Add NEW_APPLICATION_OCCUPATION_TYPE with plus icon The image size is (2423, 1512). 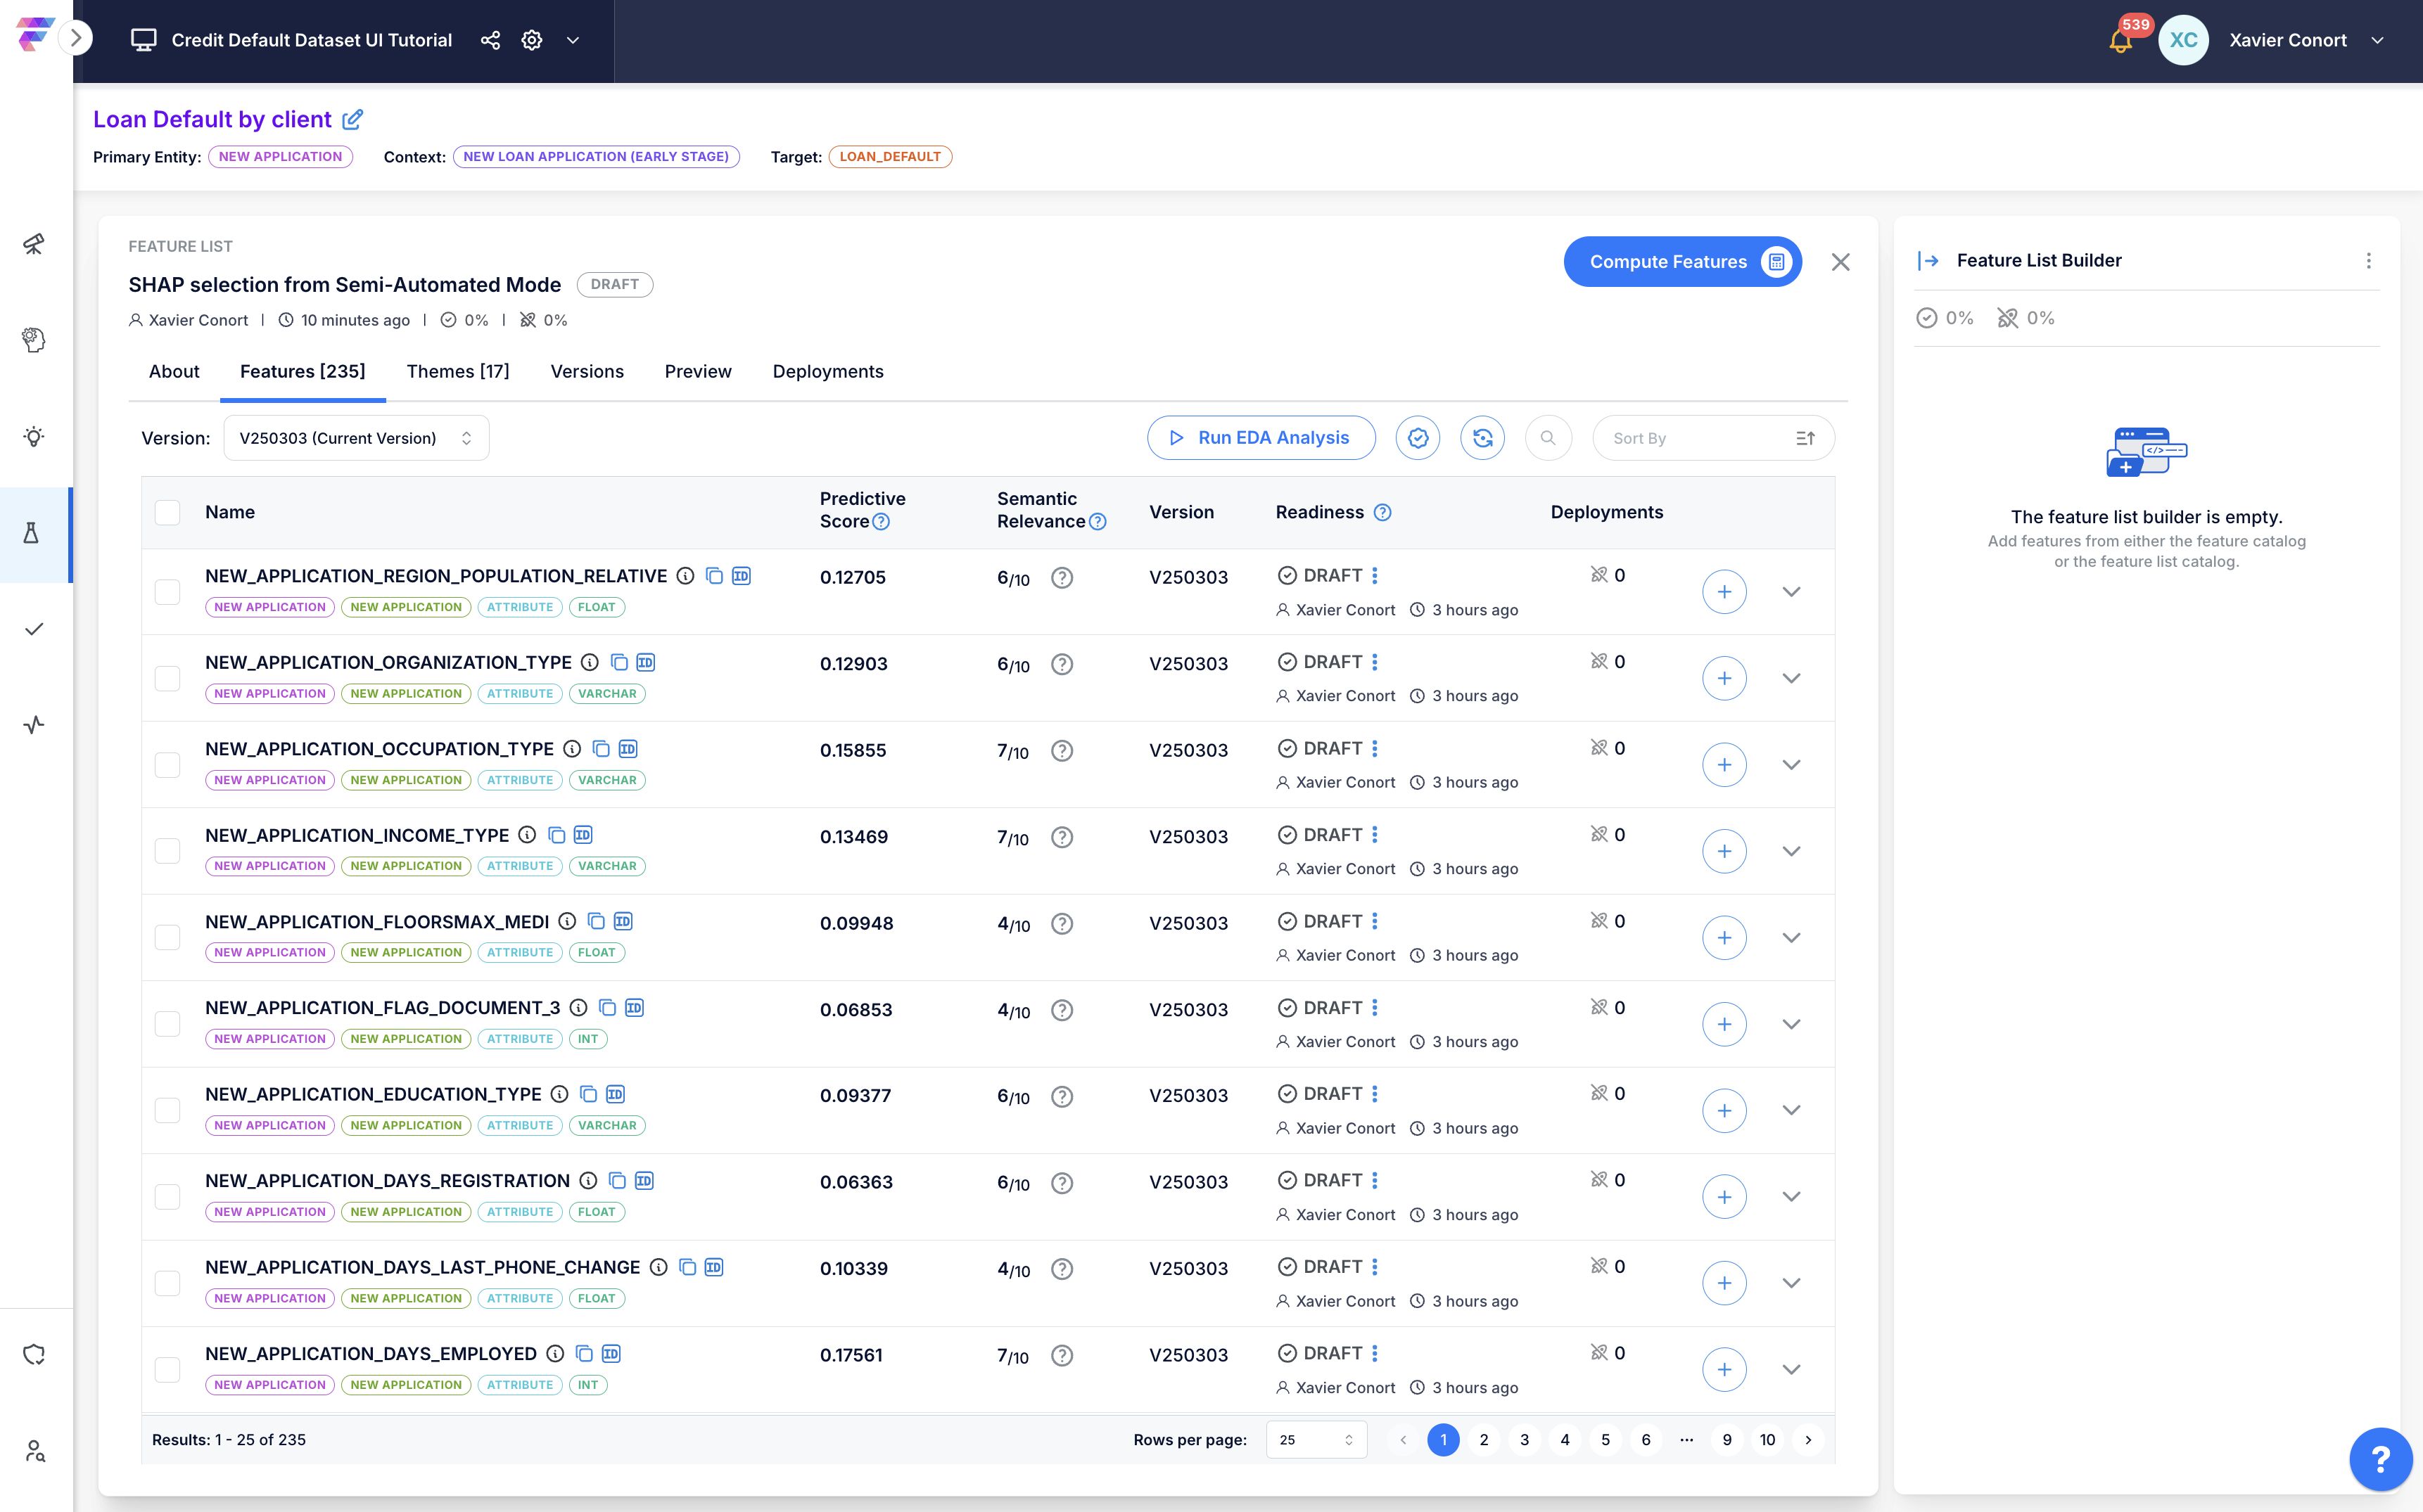click(x=1724, y=765)
